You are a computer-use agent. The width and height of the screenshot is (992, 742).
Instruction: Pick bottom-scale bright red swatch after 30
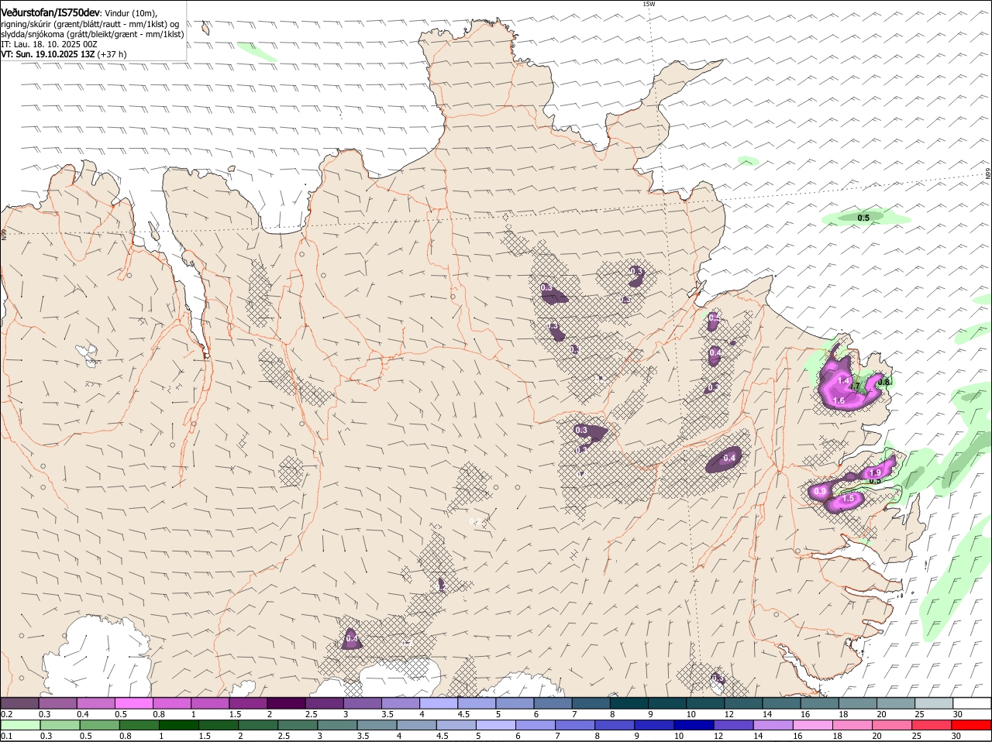click(970, 724)
